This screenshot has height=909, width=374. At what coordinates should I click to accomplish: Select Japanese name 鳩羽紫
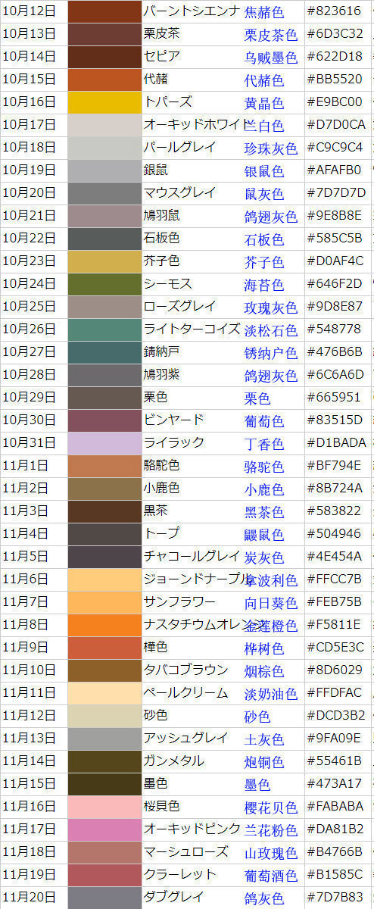[162, 374]
